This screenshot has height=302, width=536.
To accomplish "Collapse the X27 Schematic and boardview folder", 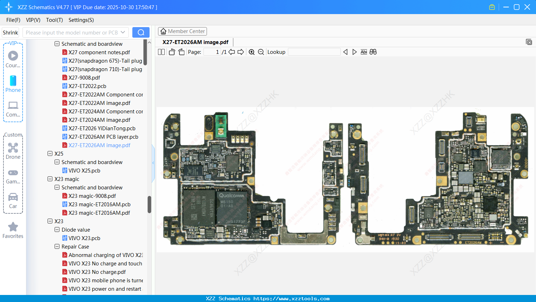I will (57, 44).
